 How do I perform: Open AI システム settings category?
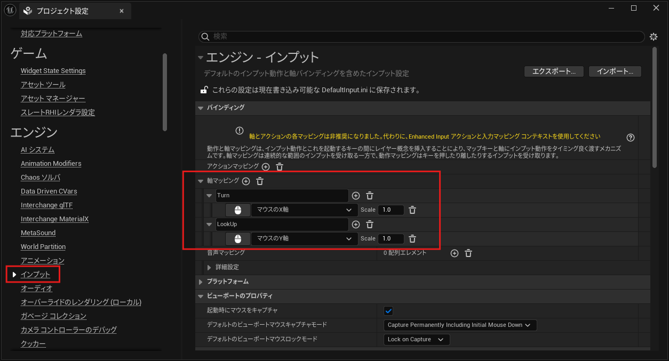(x=37, y=150)
